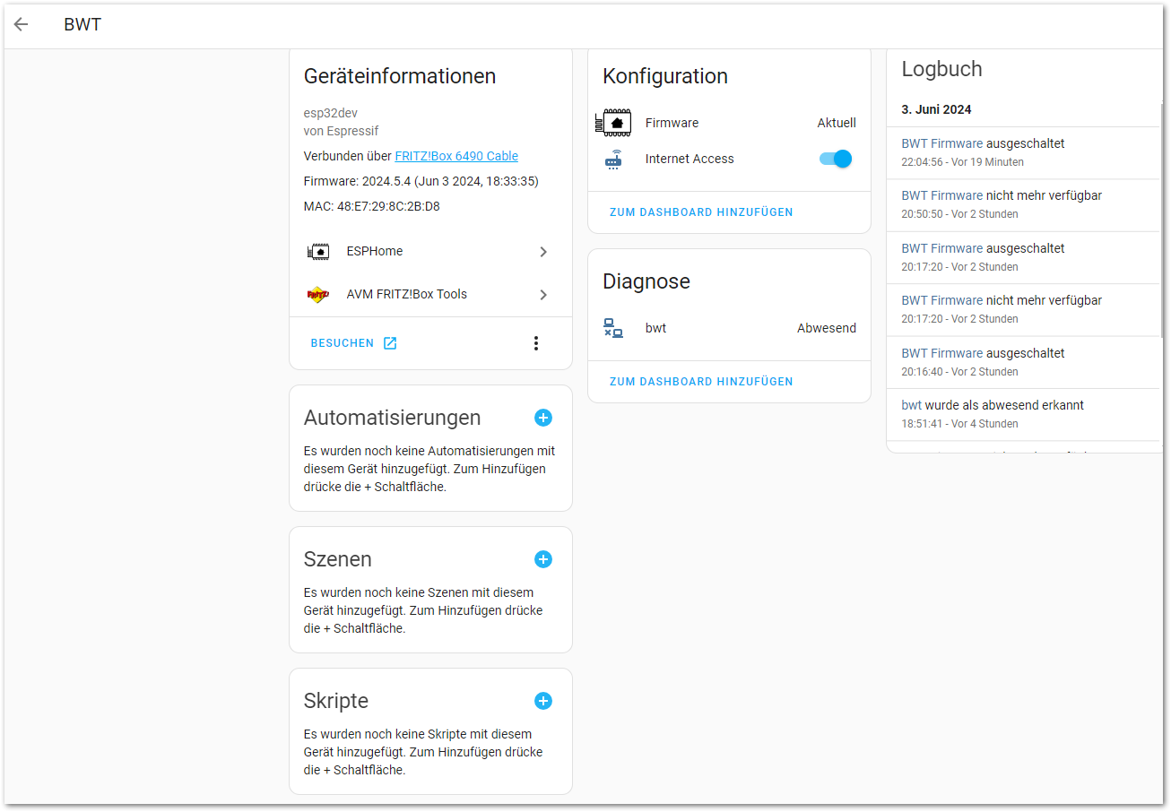
Task: Expand the ESPHome integration chevron
Action: [x=543, y=252]
